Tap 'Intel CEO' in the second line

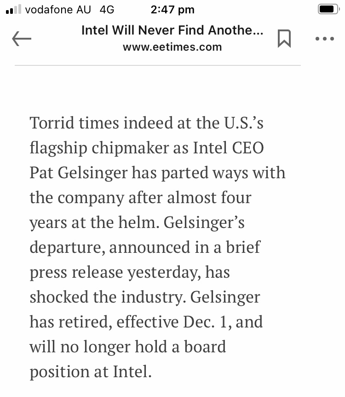tap(229, 148)
